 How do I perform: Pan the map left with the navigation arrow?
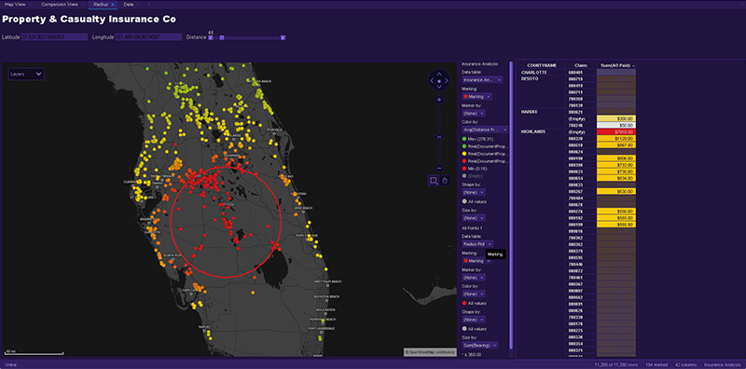coord(432,81)
